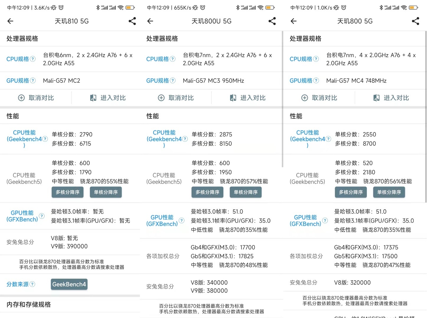The image size is (427, 318).
Task: Select Gb4和GFX(M3.0)：17700 score
Action: 223,248
